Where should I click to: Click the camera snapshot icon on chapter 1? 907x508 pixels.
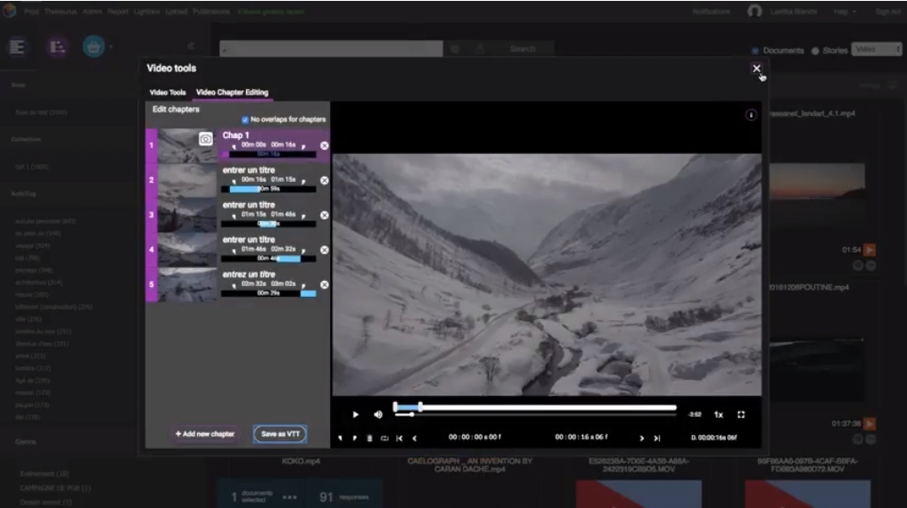click(x=205, y=140)
